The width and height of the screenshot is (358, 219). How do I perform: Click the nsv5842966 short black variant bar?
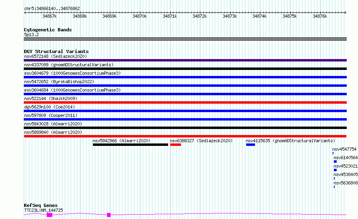point(130,145)
